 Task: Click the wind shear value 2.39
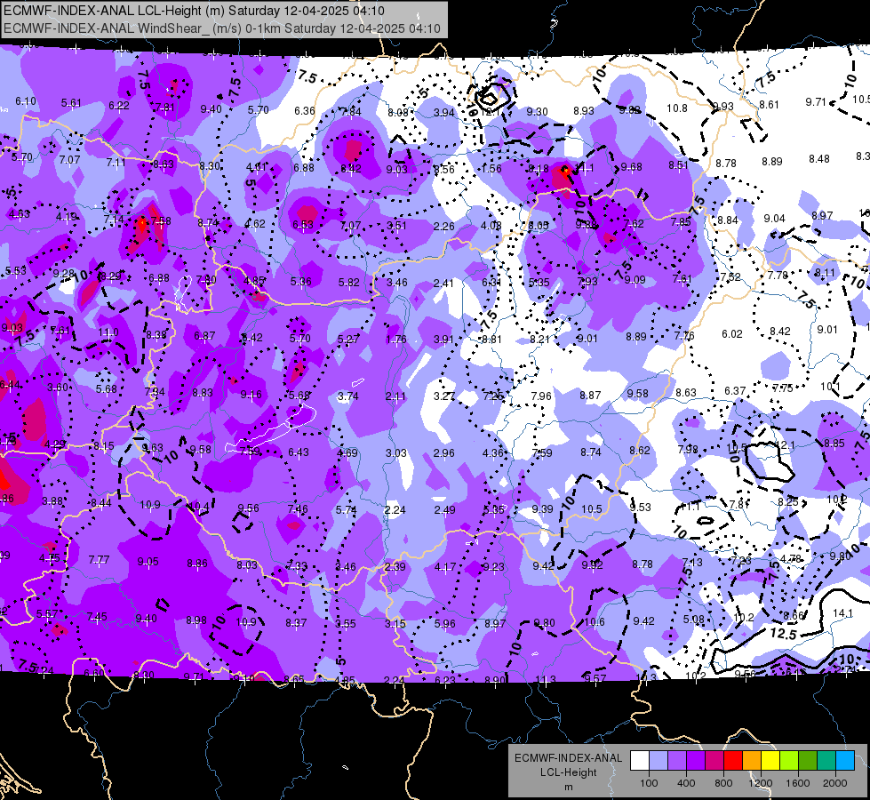[395, 566]
